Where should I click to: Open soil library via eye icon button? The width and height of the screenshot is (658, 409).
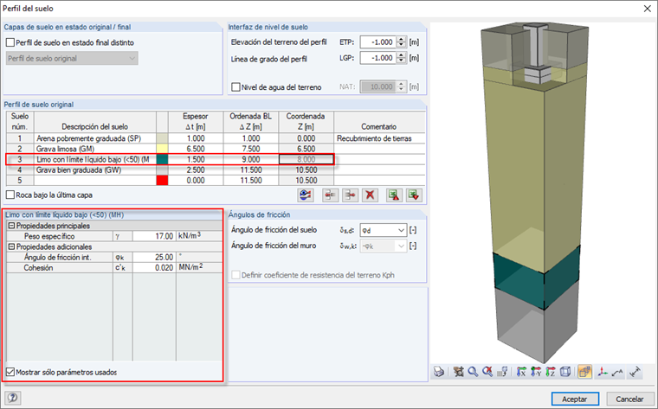pos(306,195)
